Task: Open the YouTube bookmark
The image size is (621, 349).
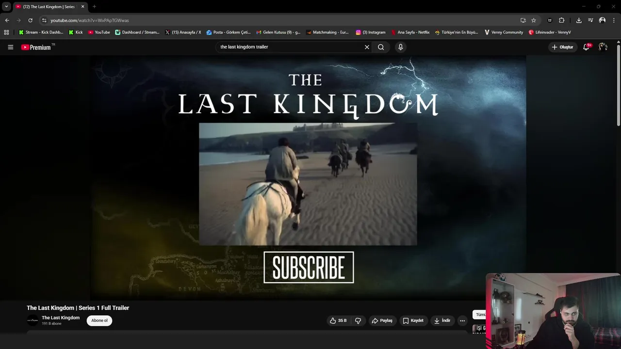Action: click(99, 32)
